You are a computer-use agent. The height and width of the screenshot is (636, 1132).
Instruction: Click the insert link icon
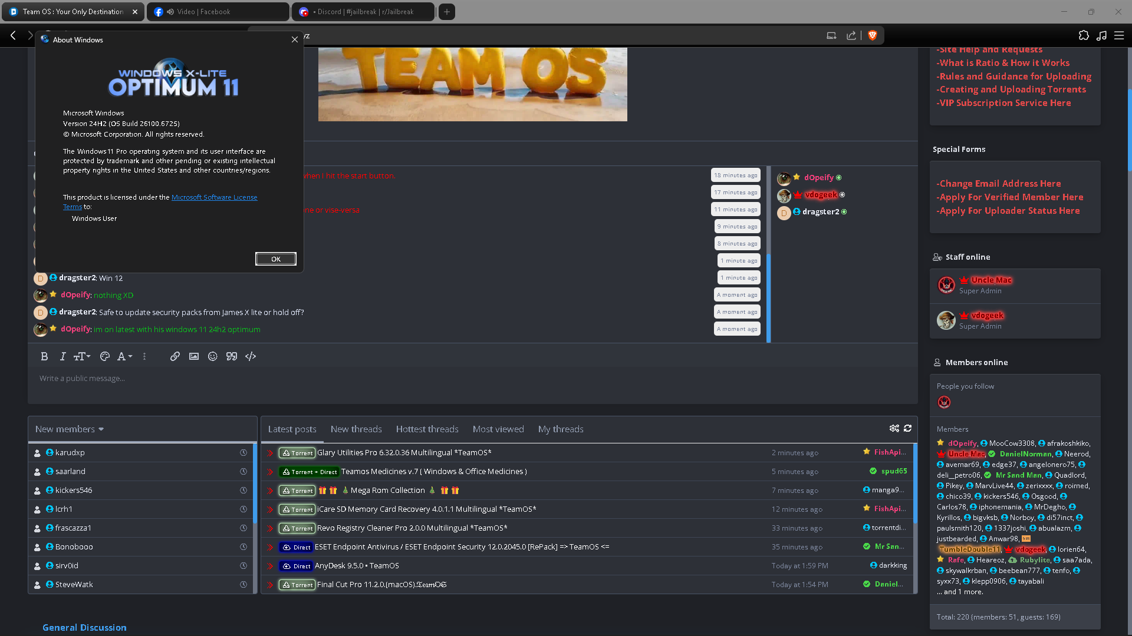point(175,356)
